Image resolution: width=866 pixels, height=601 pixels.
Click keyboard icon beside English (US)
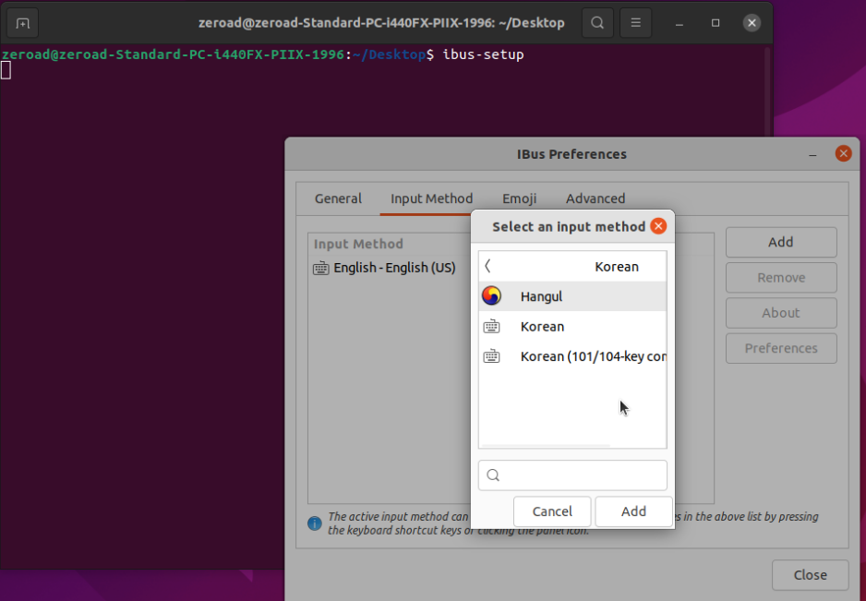[x=321, y=268]
